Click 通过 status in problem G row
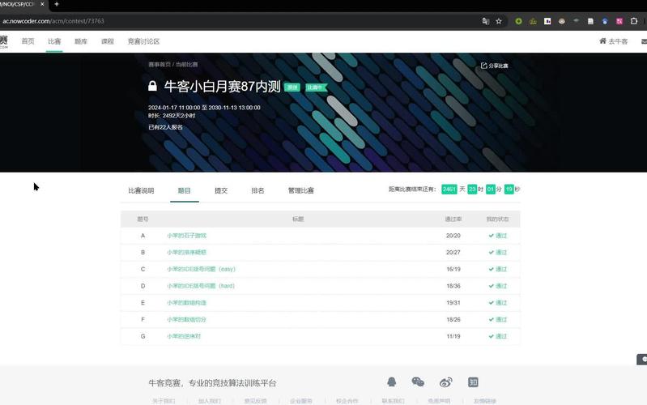This screenshot has width=647, height=405. pos(498,336)
